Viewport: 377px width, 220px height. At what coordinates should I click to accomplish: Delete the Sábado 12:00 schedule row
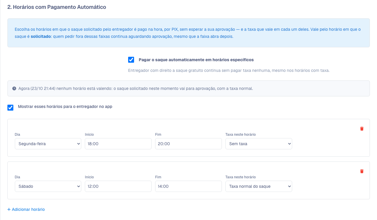coord(362,171)
